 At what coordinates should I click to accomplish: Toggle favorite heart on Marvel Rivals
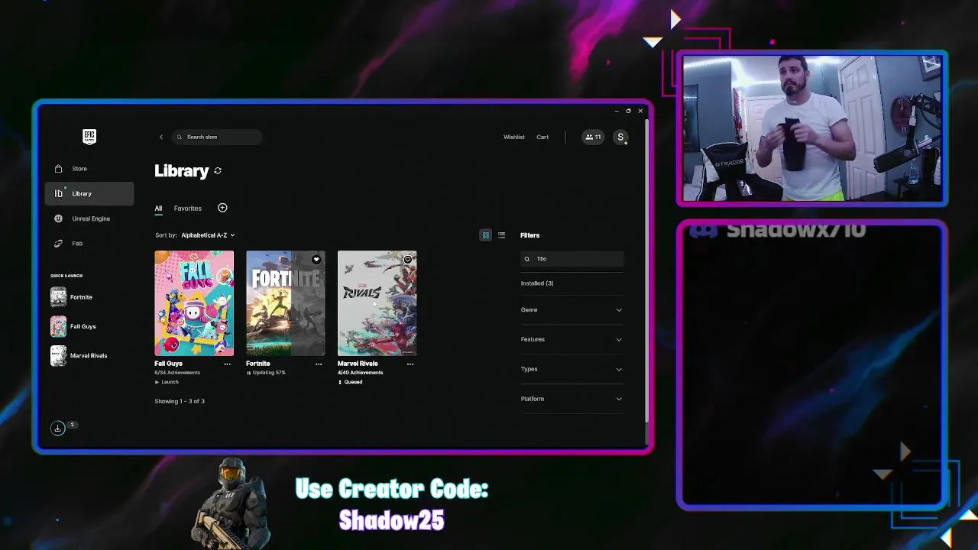[408, 260]
